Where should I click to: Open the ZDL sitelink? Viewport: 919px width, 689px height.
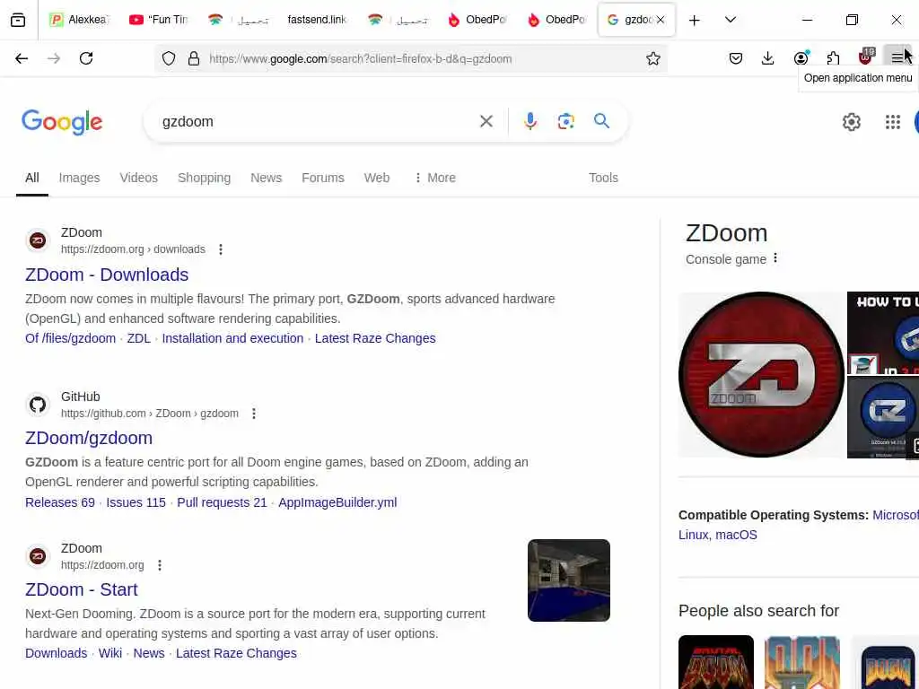coord(139,338)
